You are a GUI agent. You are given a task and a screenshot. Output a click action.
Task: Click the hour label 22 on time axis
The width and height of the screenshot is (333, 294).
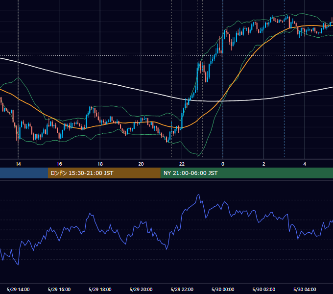(x=182, y=164)
